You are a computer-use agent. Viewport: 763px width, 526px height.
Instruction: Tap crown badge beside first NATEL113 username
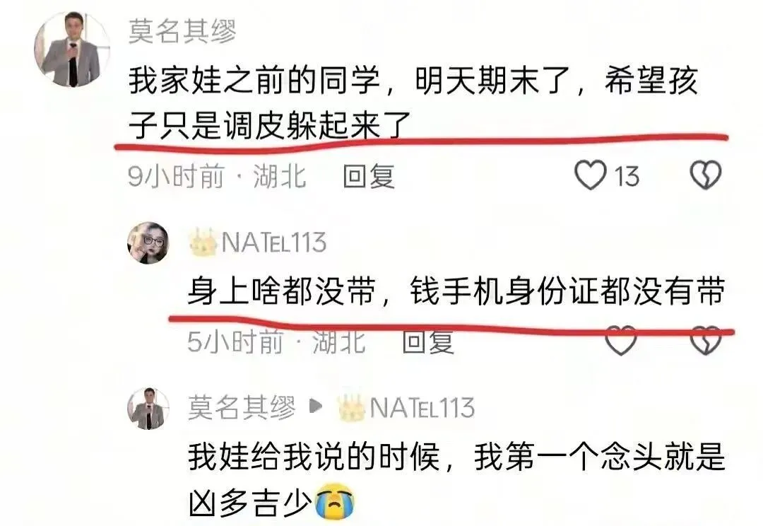click(x=203, y=242)
